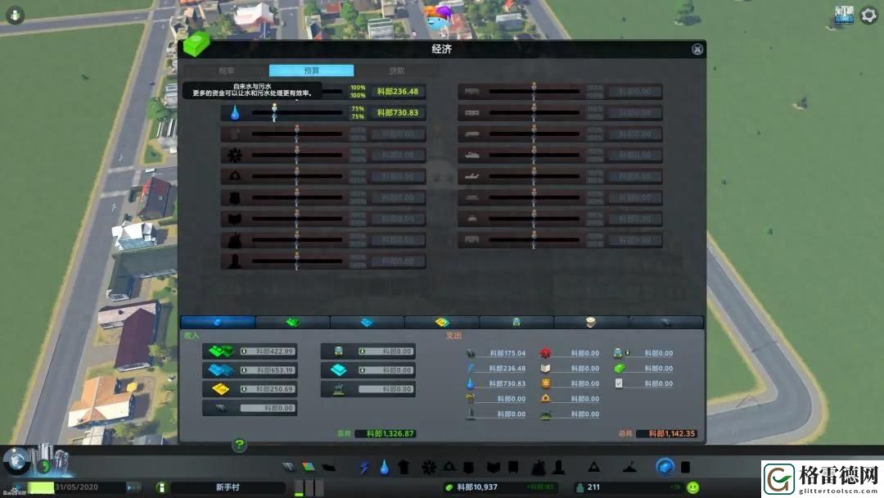Click the police shield budget icon

[x=235, y=198]
